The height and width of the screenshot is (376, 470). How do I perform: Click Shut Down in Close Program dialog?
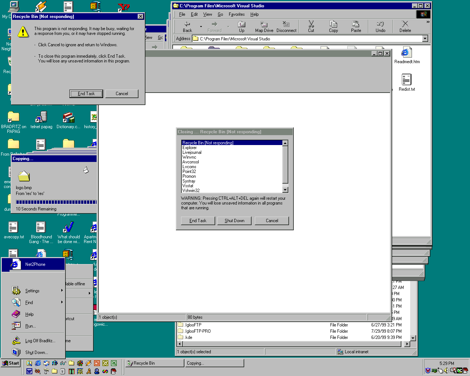235,221
